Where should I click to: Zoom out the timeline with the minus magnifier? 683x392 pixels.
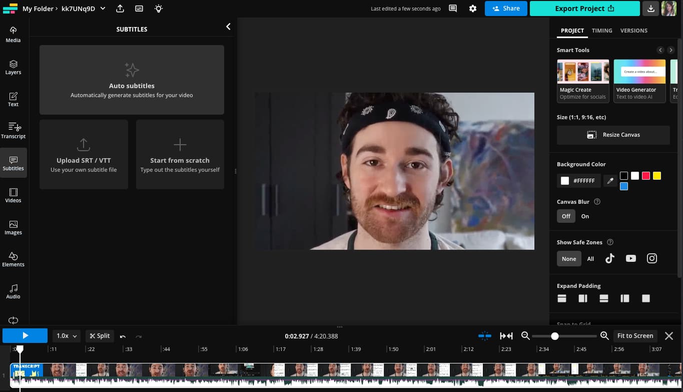[525, 336]
